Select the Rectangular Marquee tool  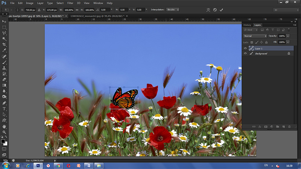(x=4, y=27)
